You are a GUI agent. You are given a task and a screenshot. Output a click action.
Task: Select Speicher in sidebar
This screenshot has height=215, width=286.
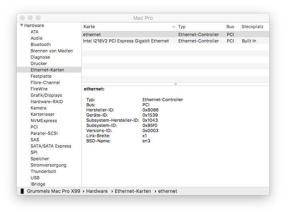[x=40, y=159]
